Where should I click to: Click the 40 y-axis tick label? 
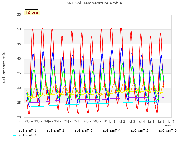pyautogui.click(x=19, y=59)
